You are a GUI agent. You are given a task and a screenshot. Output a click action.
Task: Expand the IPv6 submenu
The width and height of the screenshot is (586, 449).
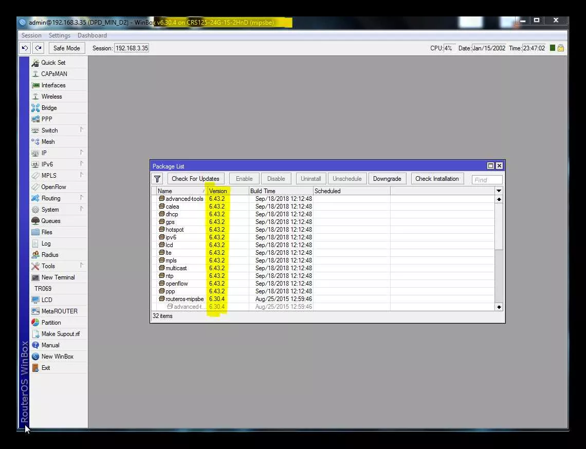coord(81,163)
